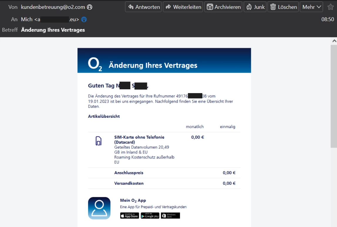Image resolution: width=337 pixels, height=227 pixels.
Task: Select the einmalig column header
Action: pos(228,127)
